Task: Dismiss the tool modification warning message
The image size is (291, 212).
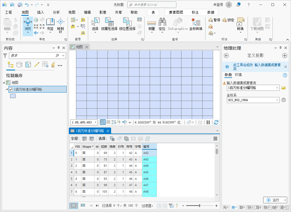Action: pos(286,67)
